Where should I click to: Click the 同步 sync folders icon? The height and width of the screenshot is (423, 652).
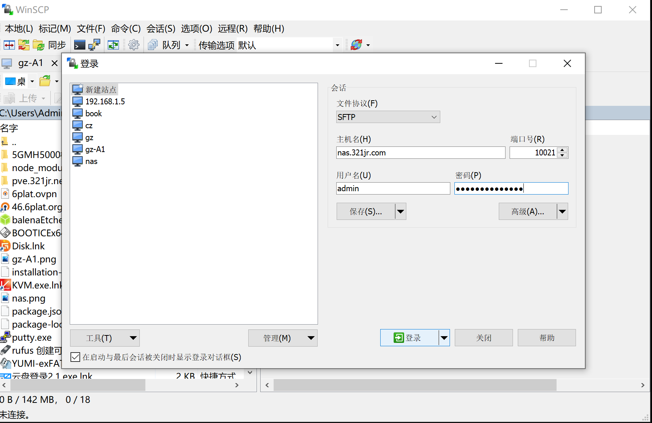[39, 45]
